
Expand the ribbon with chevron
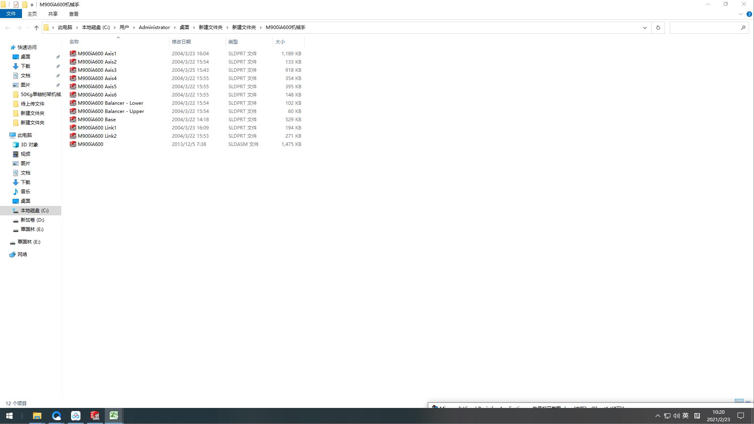740,14
